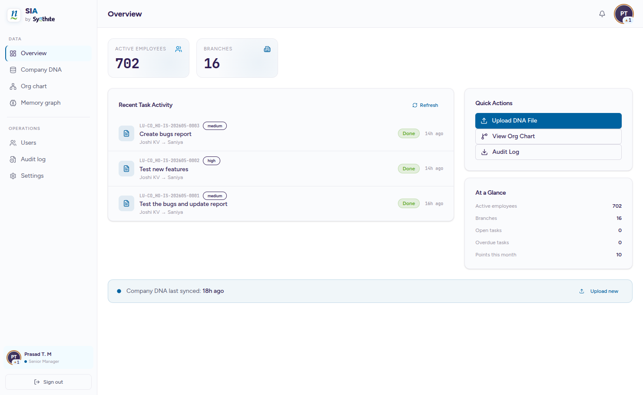This screenshot has width=643, height=395.
Task: Click Done status of Test new features
Action: click(x=409, y=169)
